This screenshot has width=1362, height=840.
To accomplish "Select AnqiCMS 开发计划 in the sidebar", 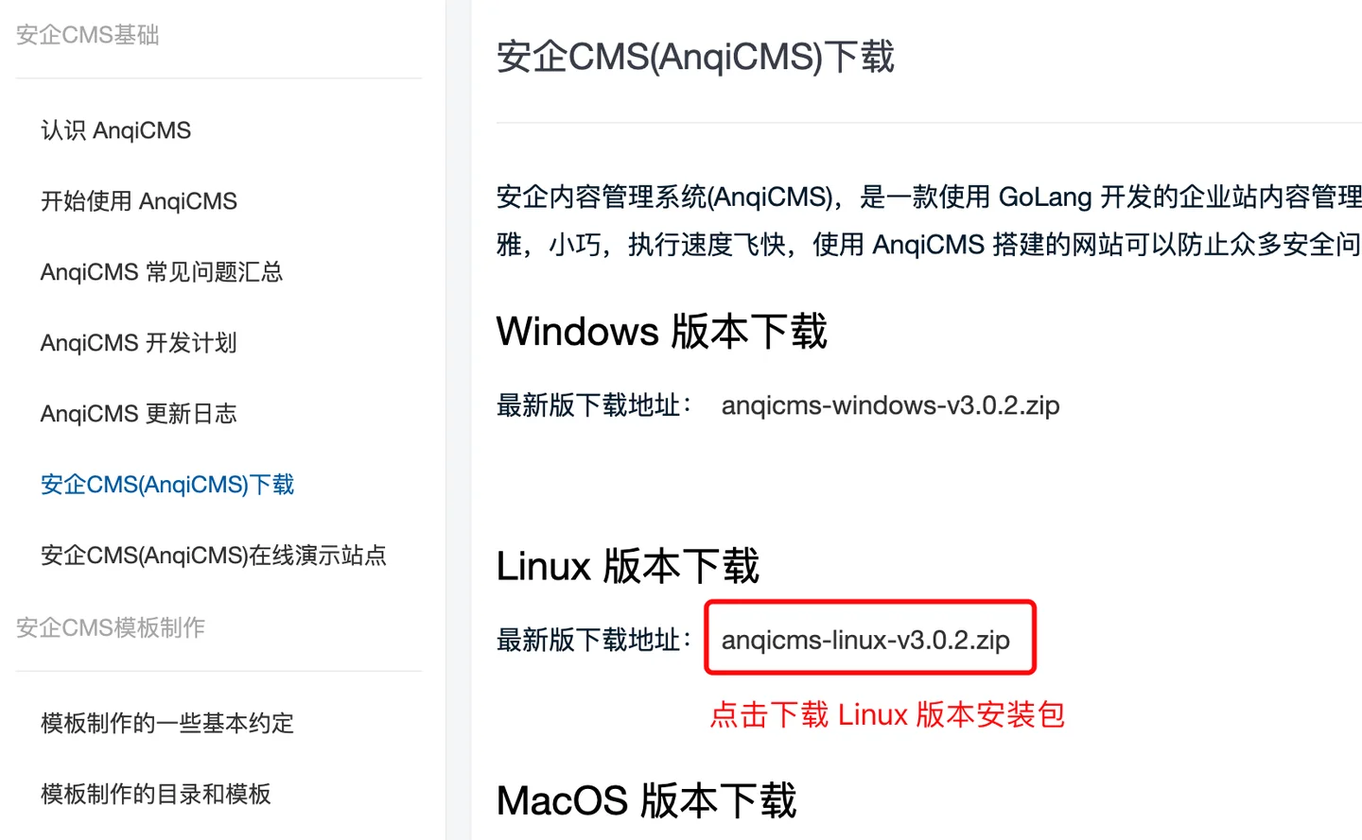I will click(138, 343).
